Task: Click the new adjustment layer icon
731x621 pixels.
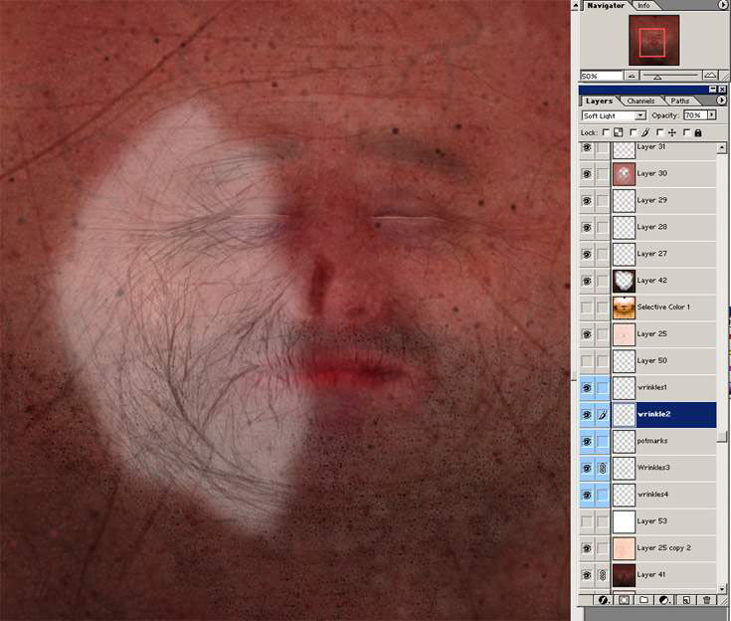Action: click(664, 601)
